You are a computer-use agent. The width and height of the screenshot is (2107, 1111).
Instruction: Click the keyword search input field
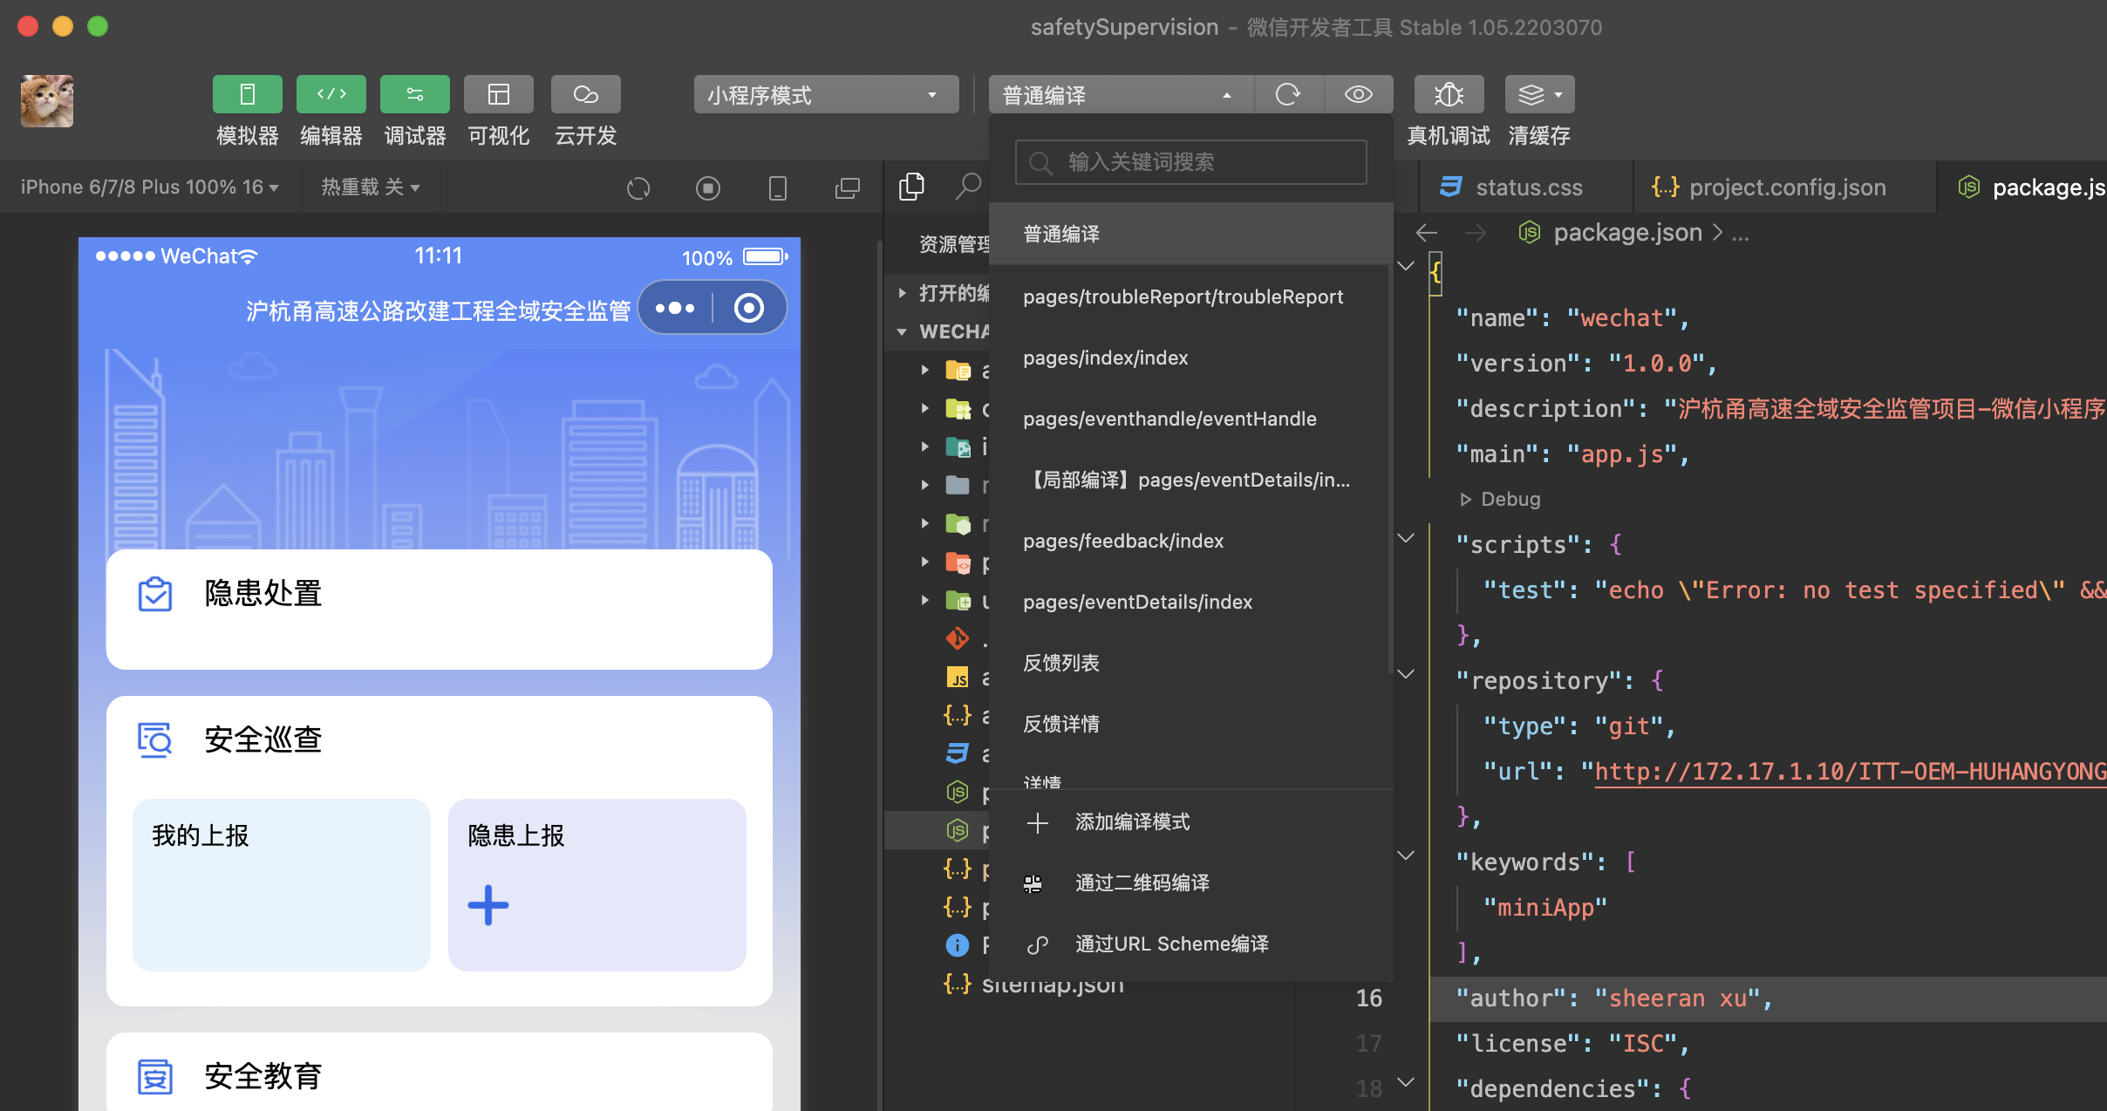1190,162
